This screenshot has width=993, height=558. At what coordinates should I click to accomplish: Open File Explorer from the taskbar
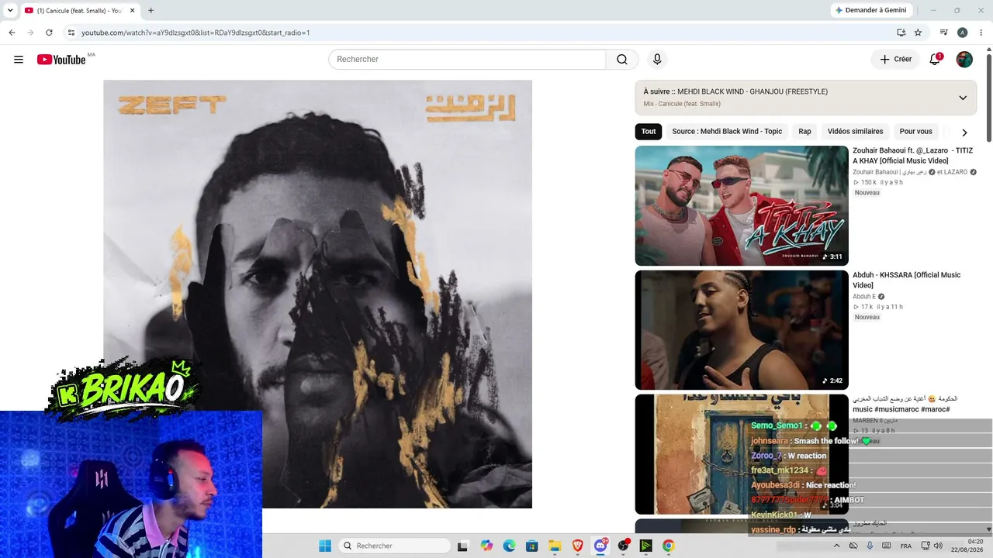[x=555, y=546]
